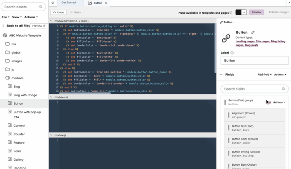The image size is (291, 169).
Task: Click the Undo button
Action: click(x=58, y=12)
